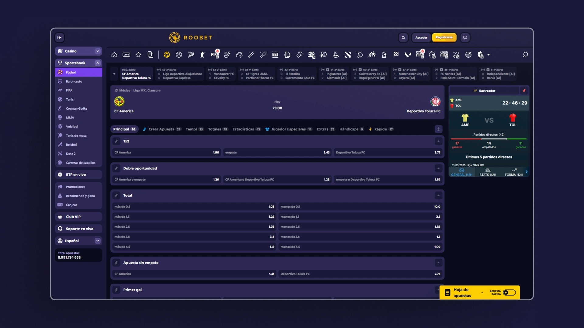Switch to Jugador Especiales tab
The width and height of the screenshot is (584, 328).
[x=289, y=129]
